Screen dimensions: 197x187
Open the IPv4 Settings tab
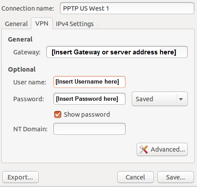75,24
